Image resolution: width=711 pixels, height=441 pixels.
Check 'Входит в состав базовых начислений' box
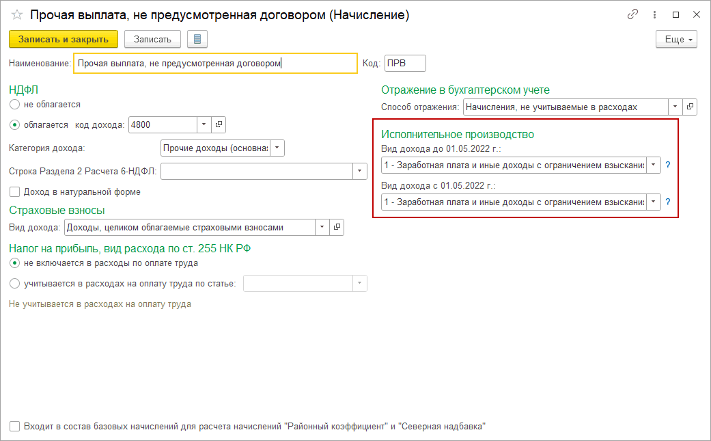[x=15, y=427]
